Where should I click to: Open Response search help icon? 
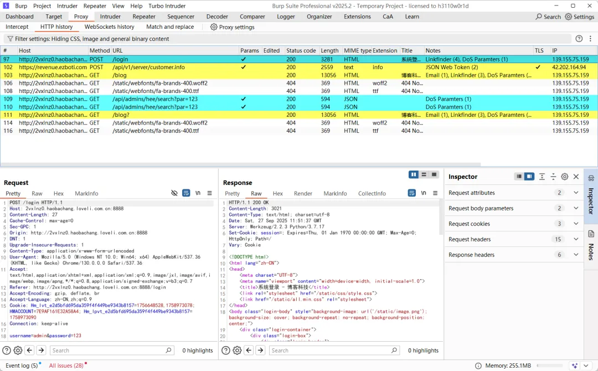[x=226, y=351]
